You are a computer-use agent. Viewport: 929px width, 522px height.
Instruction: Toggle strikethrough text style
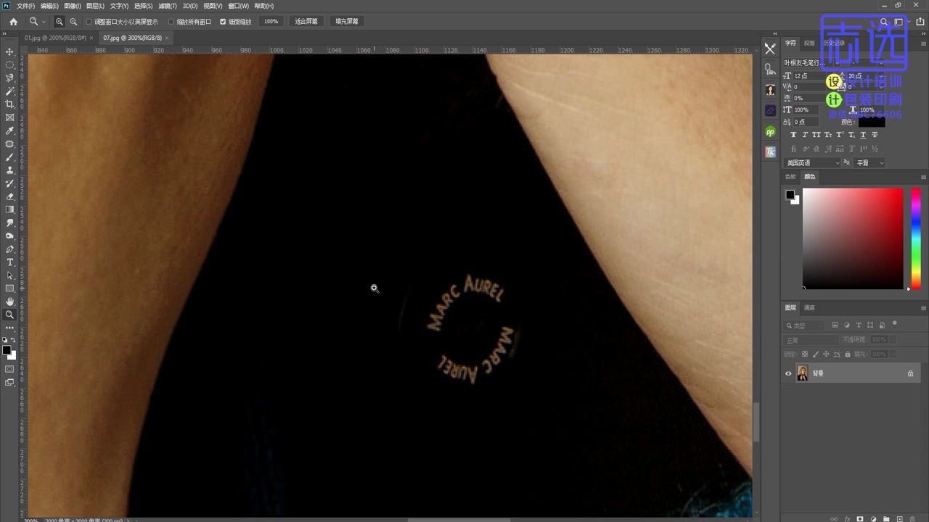[x=875, y=135]
